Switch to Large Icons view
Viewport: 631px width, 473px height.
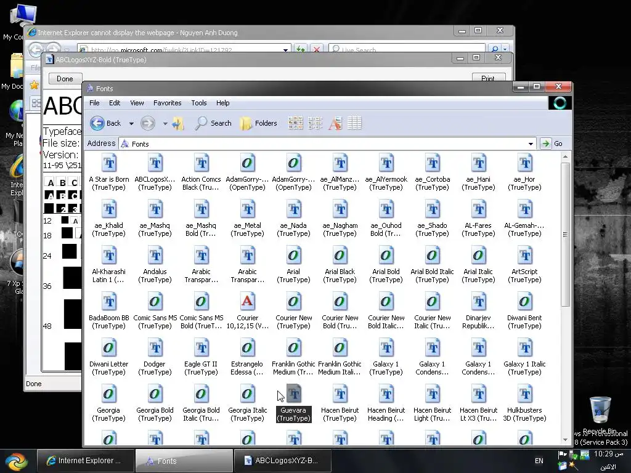coord(295,123)
